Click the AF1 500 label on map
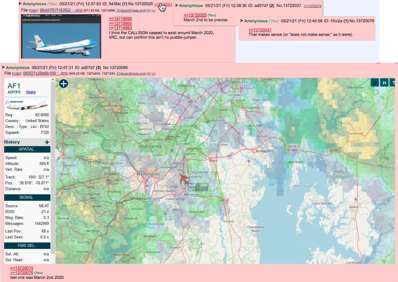 tap(198, 187)
